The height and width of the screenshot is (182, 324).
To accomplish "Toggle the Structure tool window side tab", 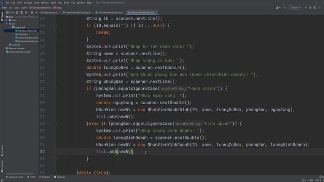I will [2, 151].
